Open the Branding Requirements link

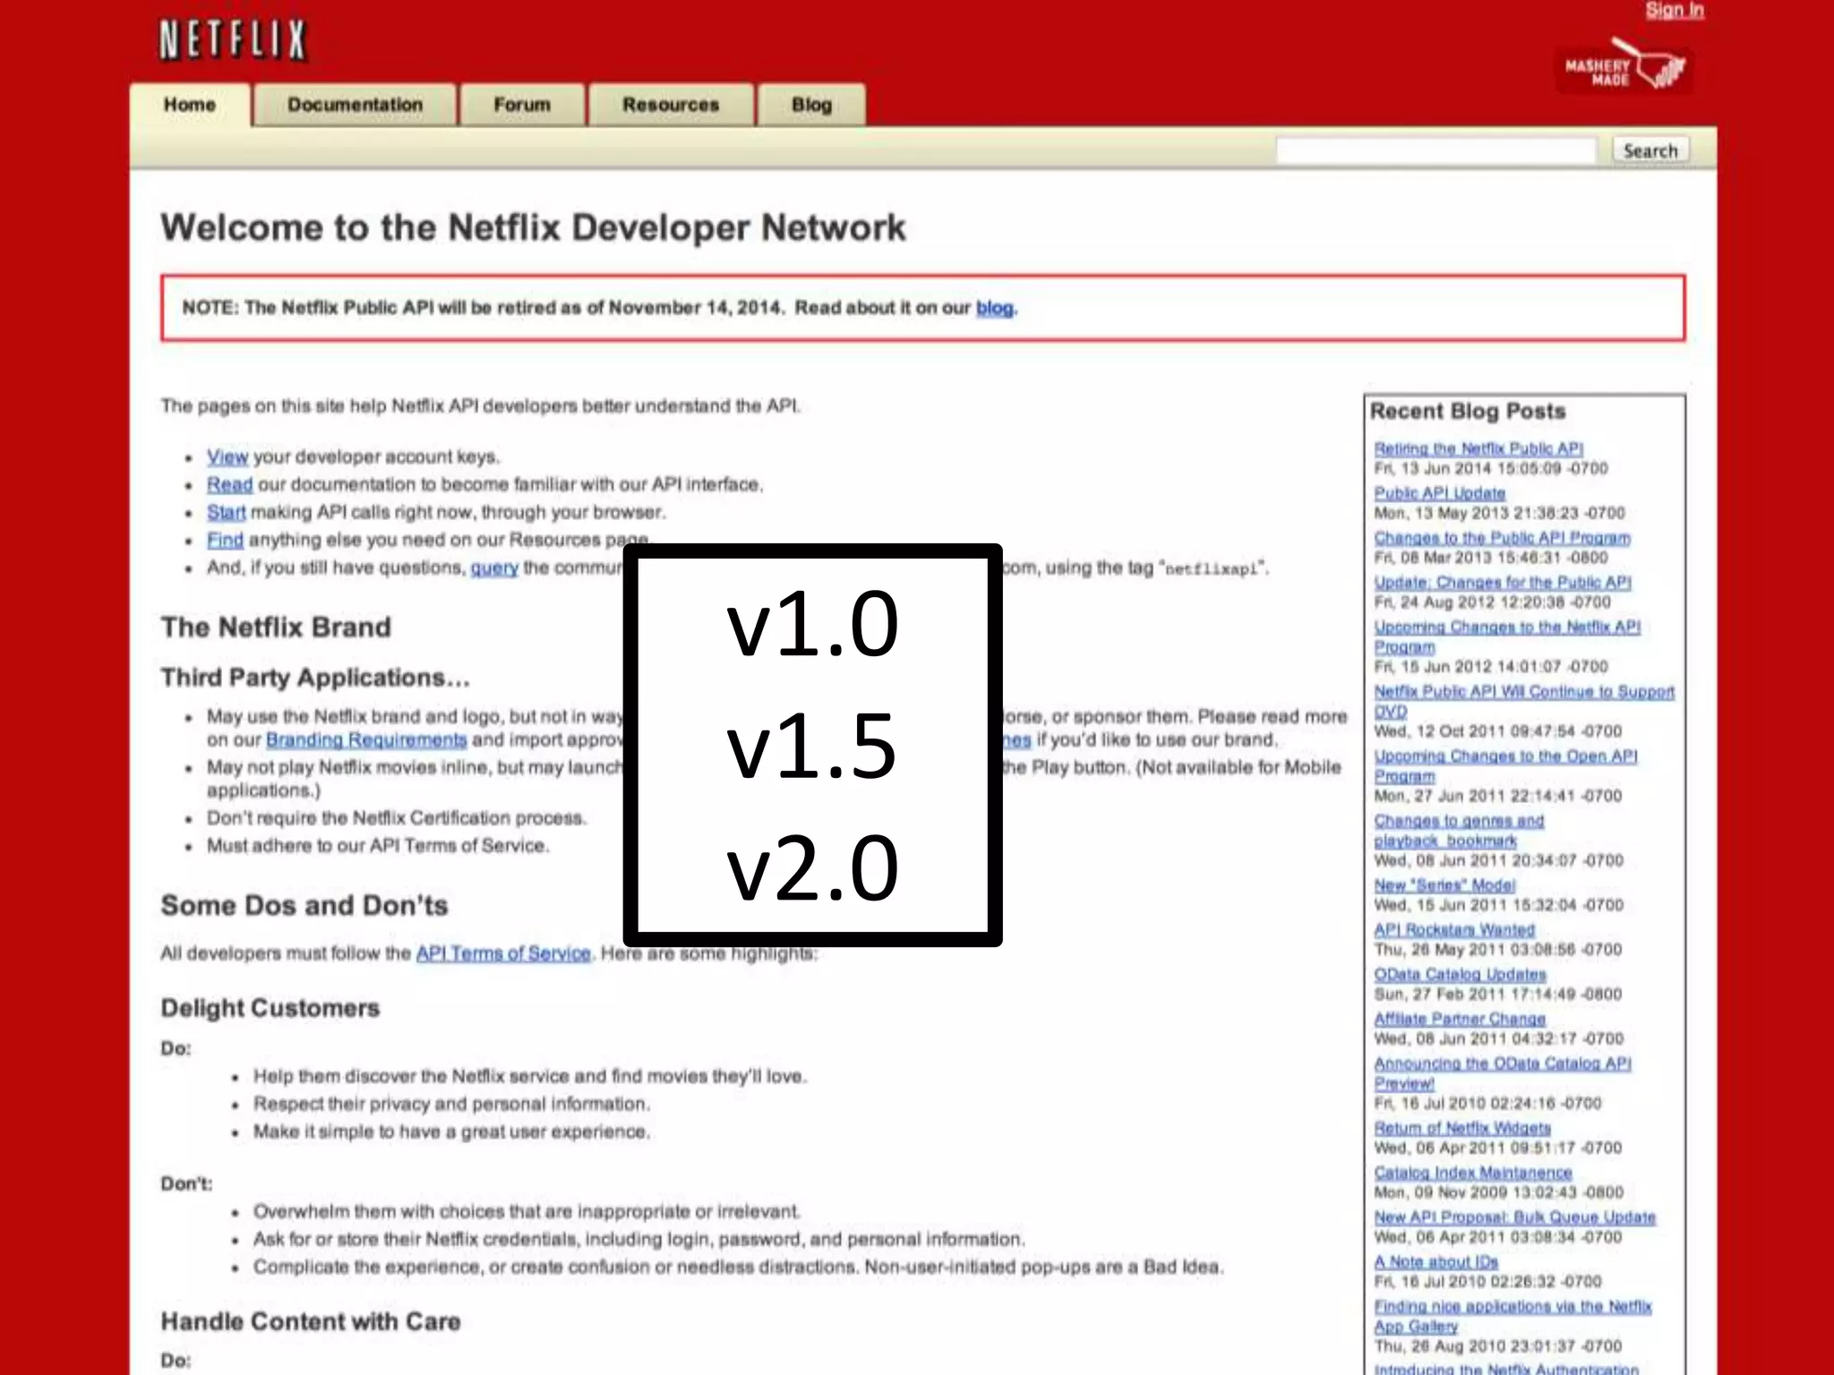(x=366, y=740)
